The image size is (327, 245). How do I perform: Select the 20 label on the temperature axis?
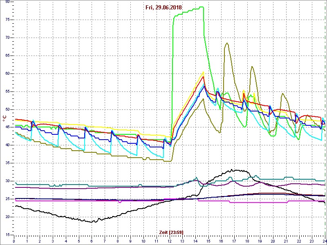(x=7, y=217)
